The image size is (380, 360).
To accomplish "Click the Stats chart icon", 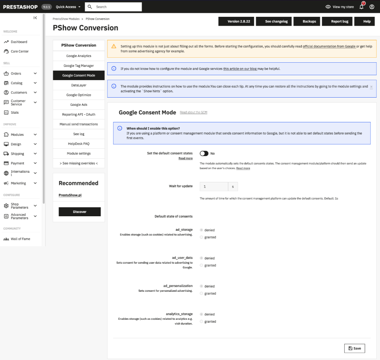I will coord(6,112).
